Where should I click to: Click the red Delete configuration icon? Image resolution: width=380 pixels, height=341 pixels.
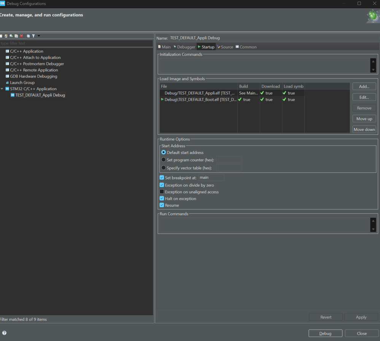point(21,36)
